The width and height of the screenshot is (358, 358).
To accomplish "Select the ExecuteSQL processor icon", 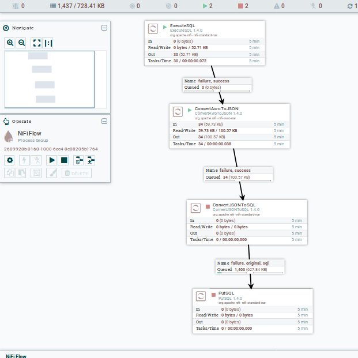I will (x=153, y=29).
